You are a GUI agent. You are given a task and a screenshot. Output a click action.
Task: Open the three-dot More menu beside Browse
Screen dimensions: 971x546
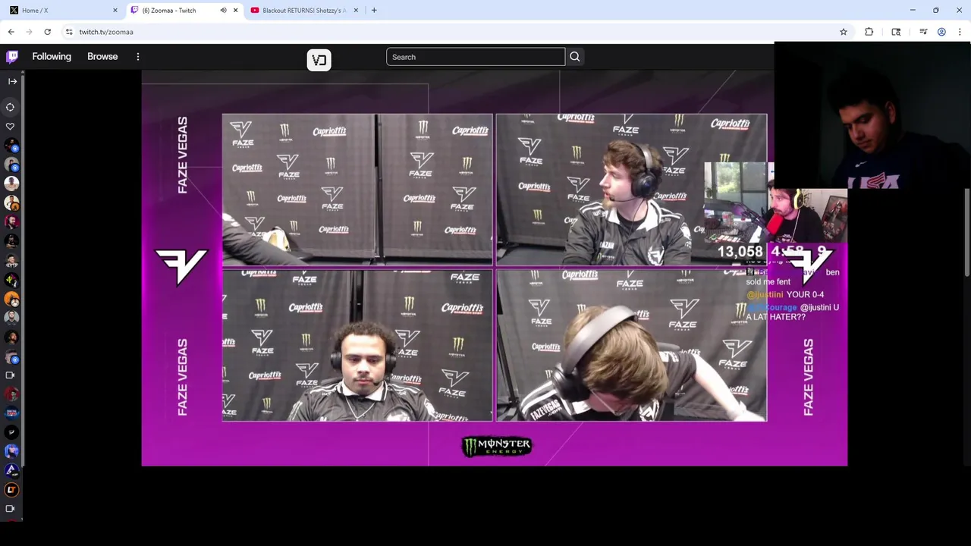point(138,57)
